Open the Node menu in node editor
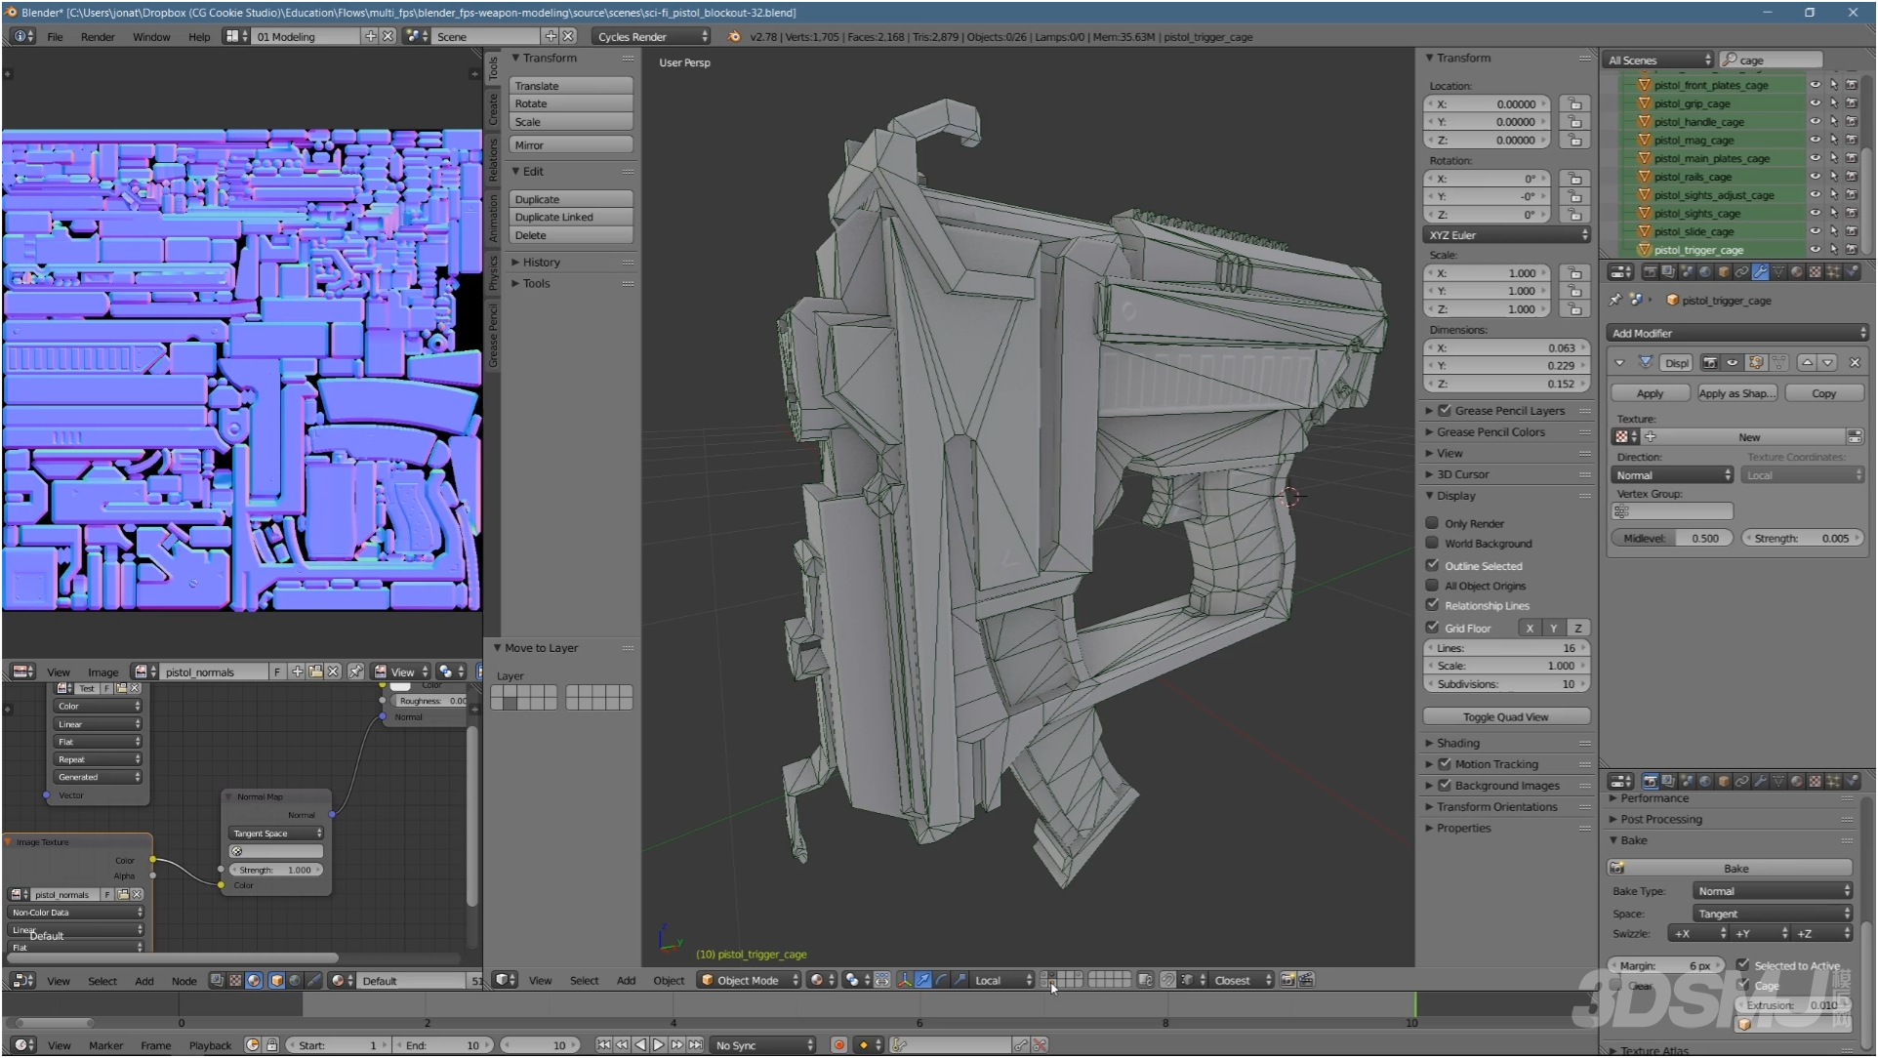 184,981
